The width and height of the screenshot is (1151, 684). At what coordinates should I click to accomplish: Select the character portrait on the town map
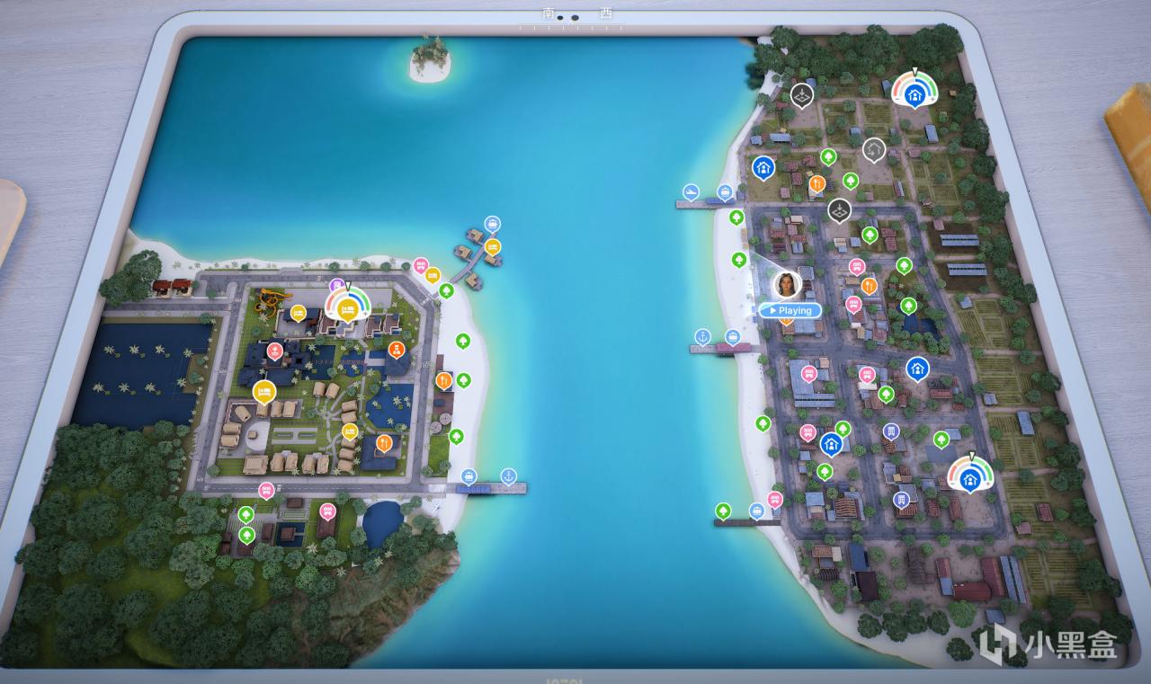point(787,284)
